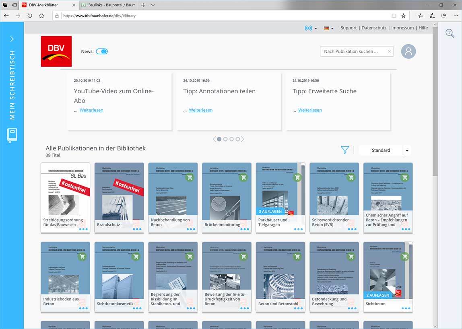Image resolution: width=462 pixels, height=329 pixels.
Task: Click the German flag language icon
Action: 326,28
